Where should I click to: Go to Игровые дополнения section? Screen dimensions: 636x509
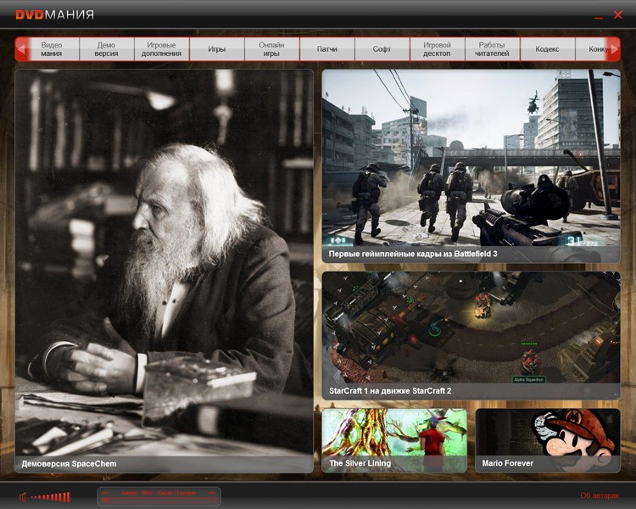click(162, 49)
